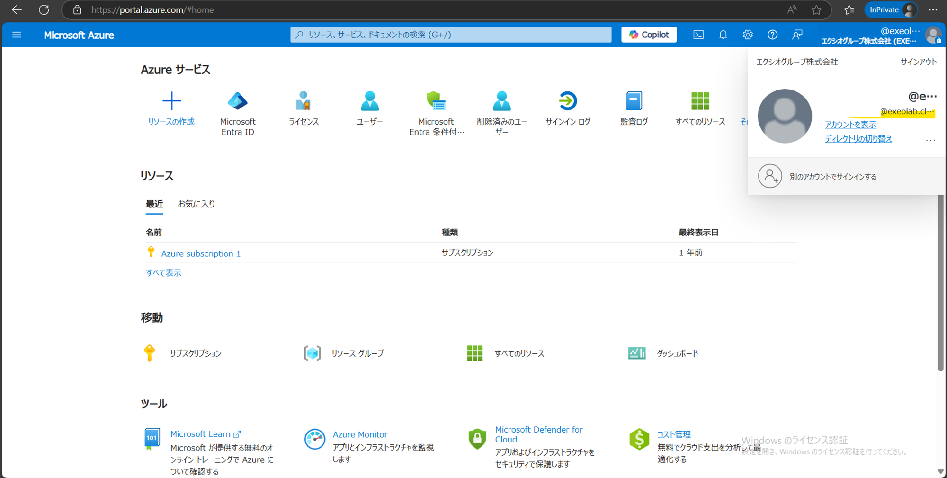
Task: Click the リソースの作成 plus icon
Action: [x=171, y=101]
